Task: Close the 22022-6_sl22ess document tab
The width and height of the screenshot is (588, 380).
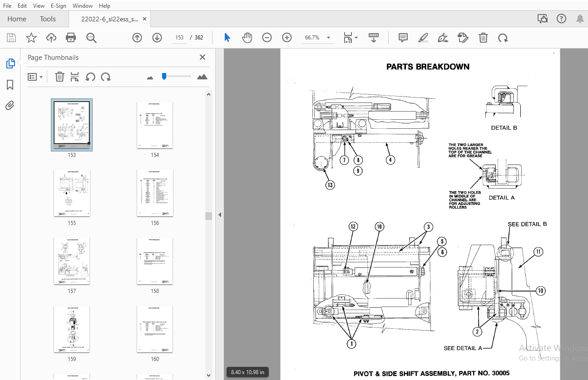Action: (145, 19)
